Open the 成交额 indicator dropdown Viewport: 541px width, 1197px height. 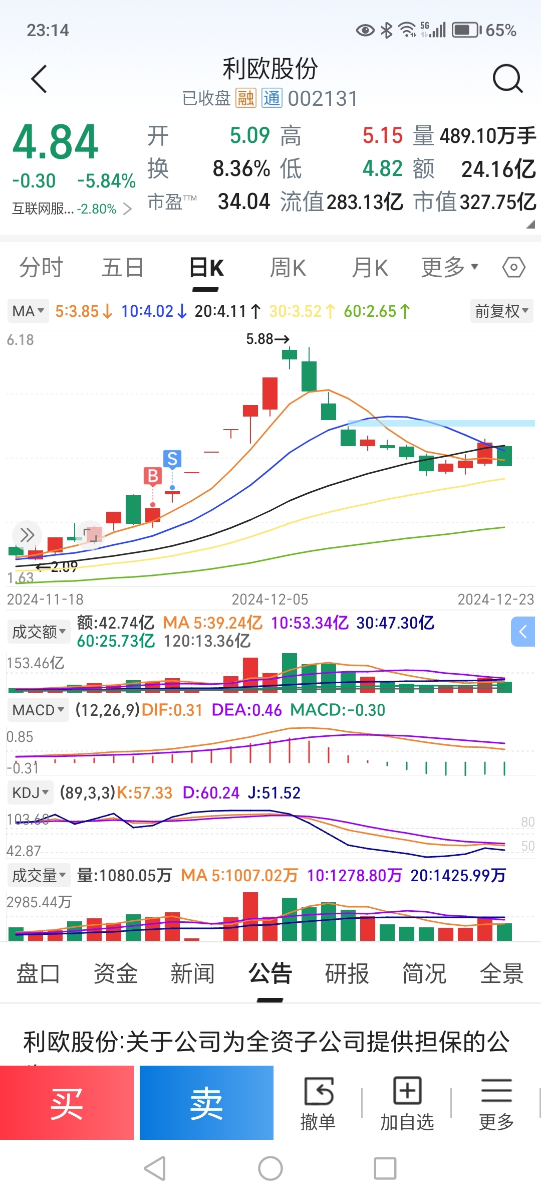coord(39,632)
